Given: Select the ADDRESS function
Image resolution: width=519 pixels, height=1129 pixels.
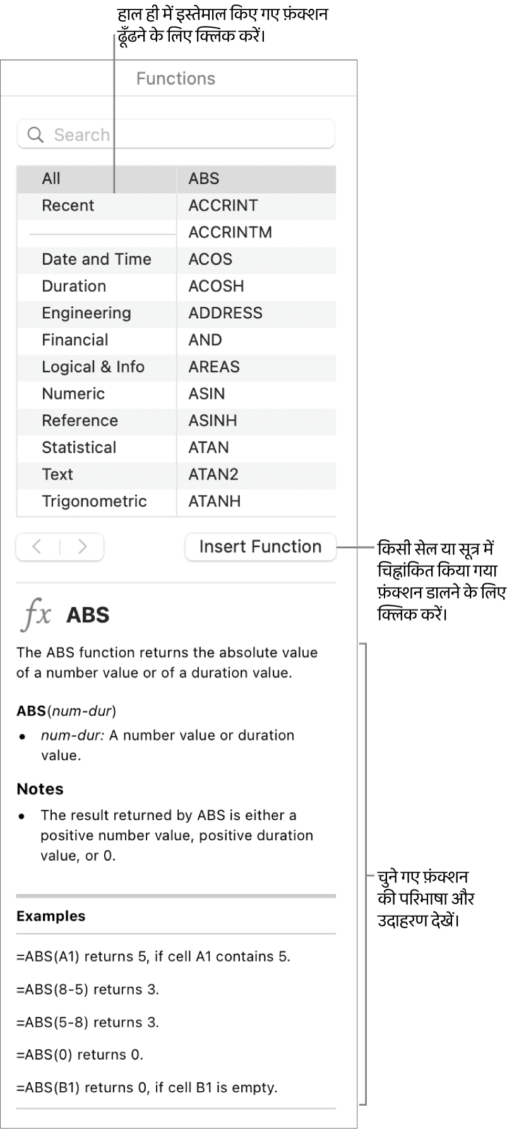Looking at the screenshot, I should click(225, 313).
